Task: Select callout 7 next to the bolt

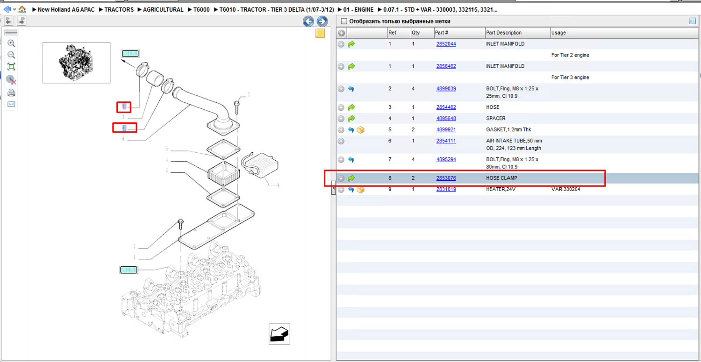Action: 249,95
